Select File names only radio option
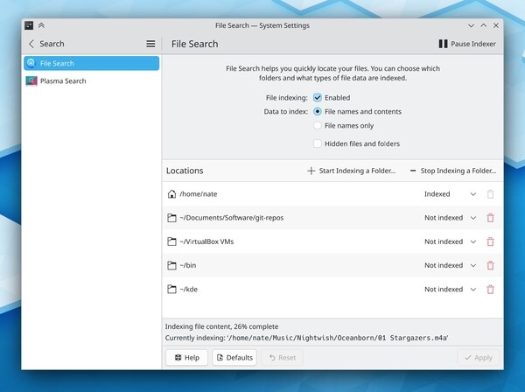This screenshot has width=525, height=392. coord(318,126)
